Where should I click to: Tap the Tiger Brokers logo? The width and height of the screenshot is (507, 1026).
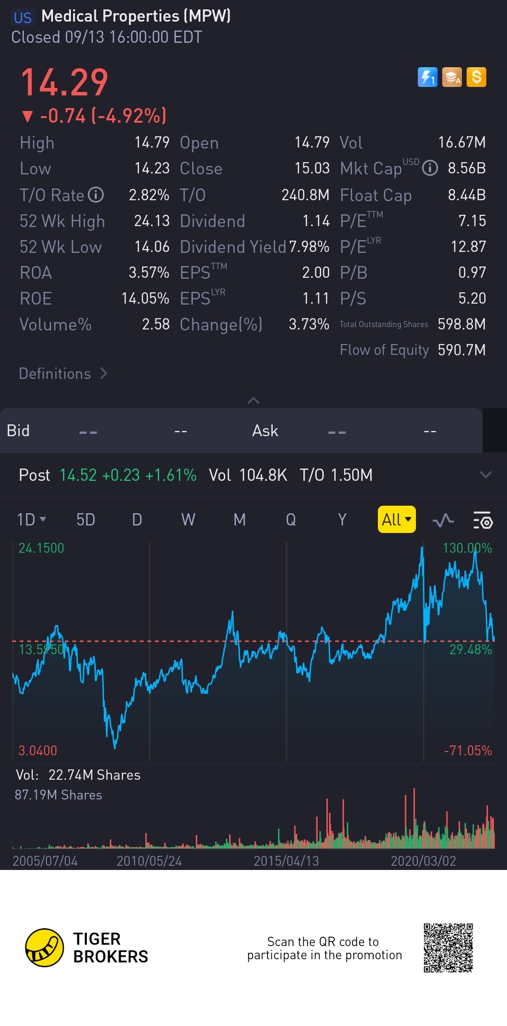(45, 948)
